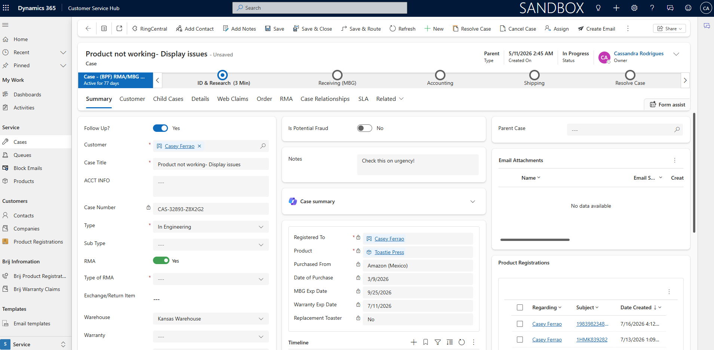Click the Form assist button
The width and height of the screenshot is (714, 350).
click(668, 105)
